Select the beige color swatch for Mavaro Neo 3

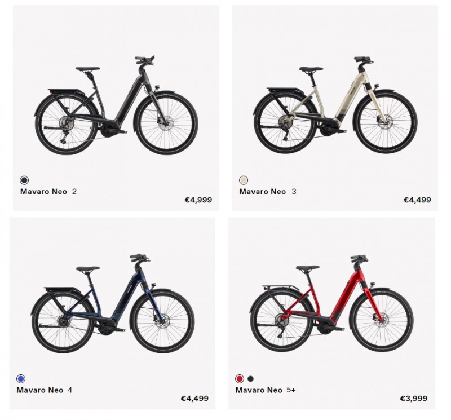(244, 180)
